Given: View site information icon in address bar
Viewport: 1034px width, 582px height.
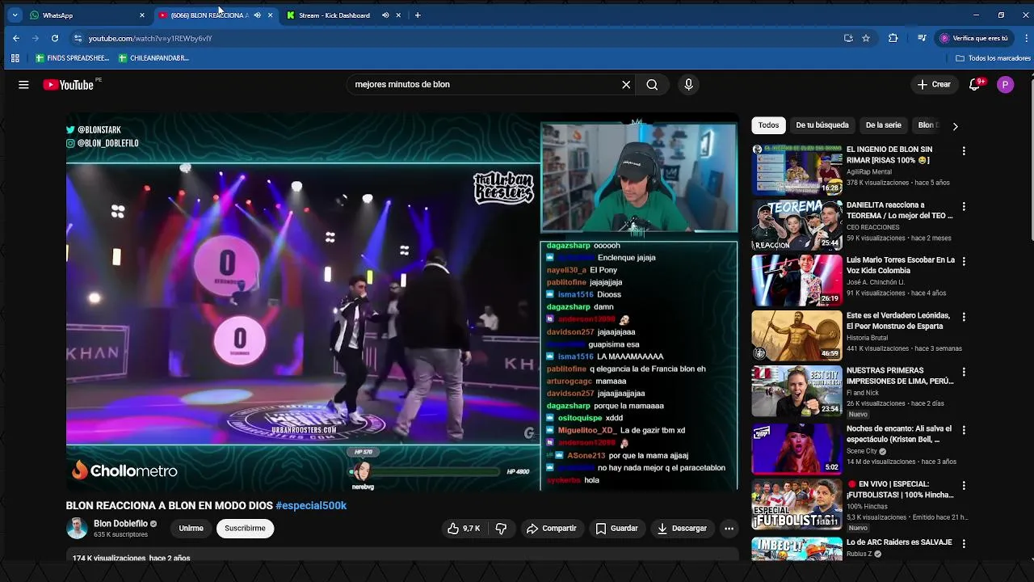Looking at the screenshot, I should coord(78,38).
